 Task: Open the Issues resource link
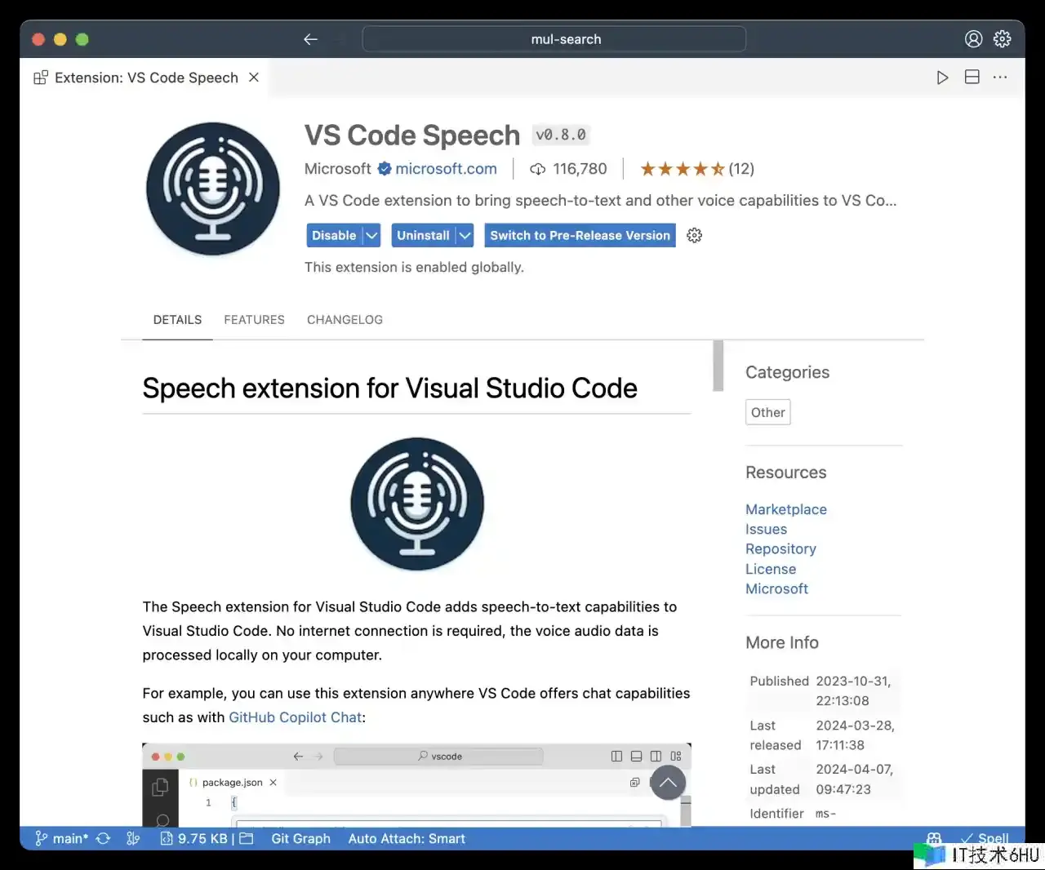(766, 529)
